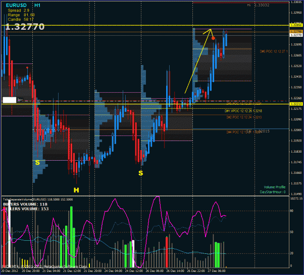Click the Candle 58:17 countdown text
Screen dimensions: 304x275
(x=21, y=19)
